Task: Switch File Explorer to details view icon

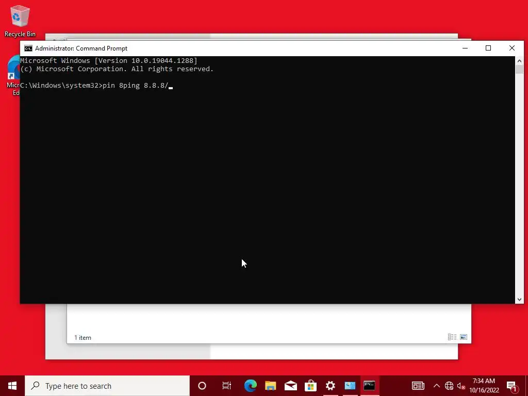Action: (x=452, y=337)
